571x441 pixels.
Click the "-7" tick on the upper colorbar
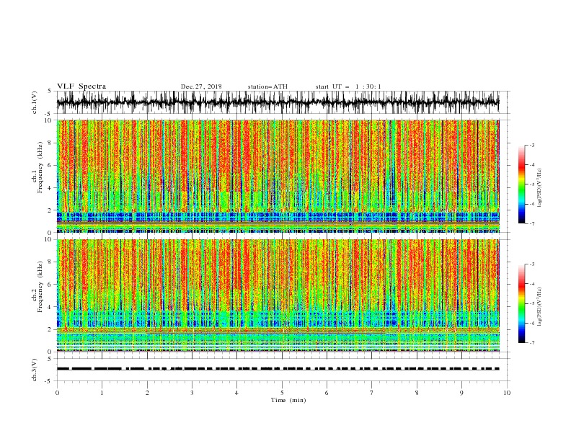(532, 223)
